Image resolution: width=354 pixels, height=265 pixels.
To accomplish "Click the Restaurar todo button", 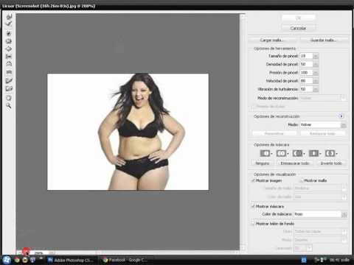I will (x=322, y=133).
